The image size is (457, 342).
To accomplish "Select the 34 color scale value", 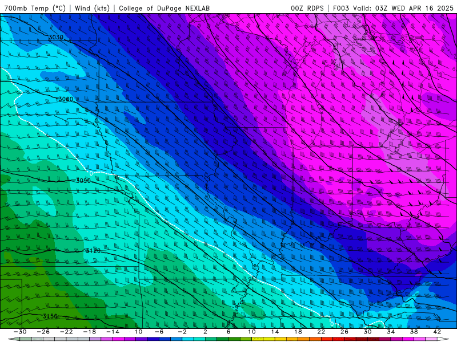I will pos(391,332).
